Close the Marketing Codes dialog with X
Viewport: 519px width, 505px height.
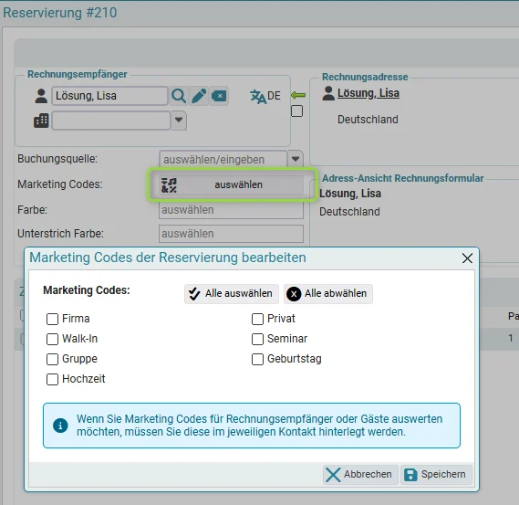[x=467, y=258]
